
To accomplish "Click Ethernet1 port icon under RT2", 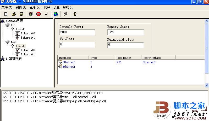I will tap(18, 54).
